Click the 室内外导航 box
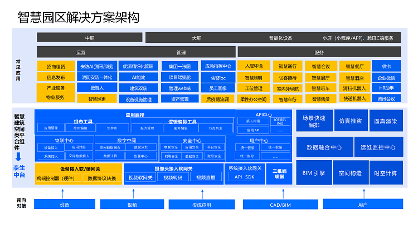Screen dimensions: 418x234 tap(288, 89)
